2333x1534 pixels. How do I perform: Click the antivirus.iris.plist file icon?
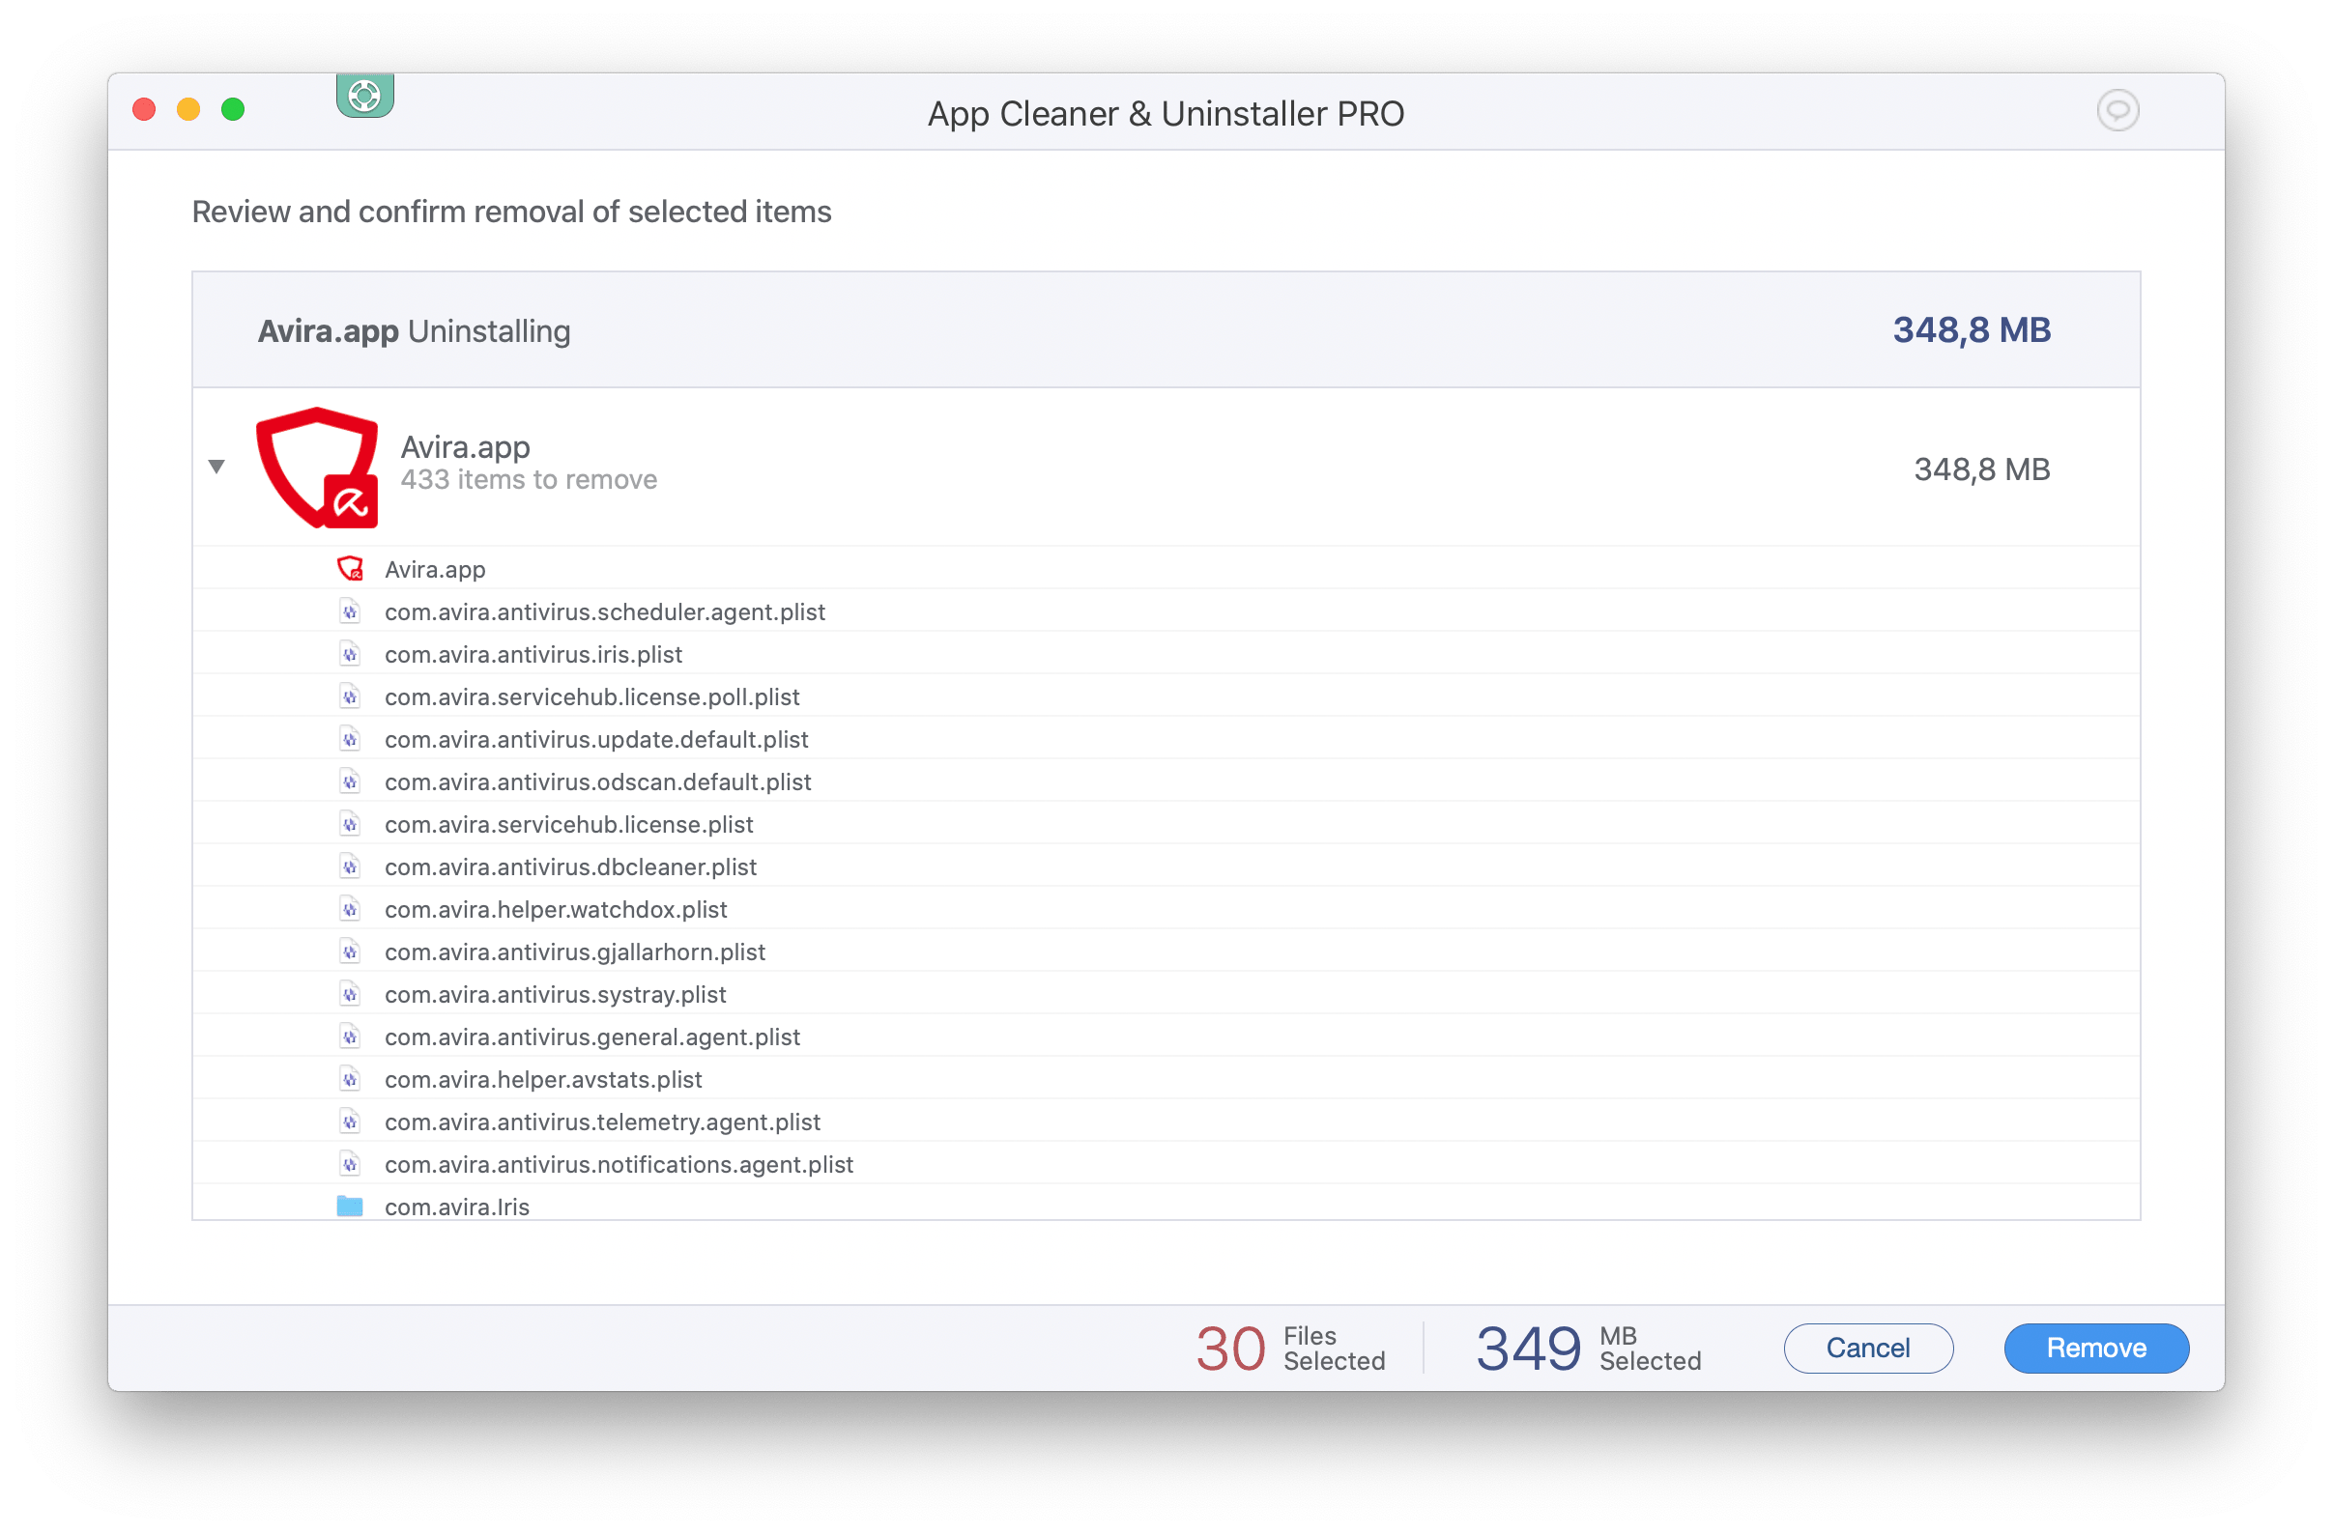point(350,654)
